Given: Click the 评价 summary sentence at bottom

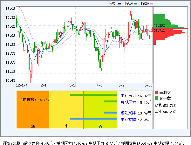Looking at the screenshot, I should 94,143.
